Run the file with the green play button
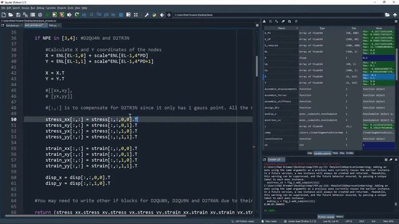 click(x=47, y=15)
